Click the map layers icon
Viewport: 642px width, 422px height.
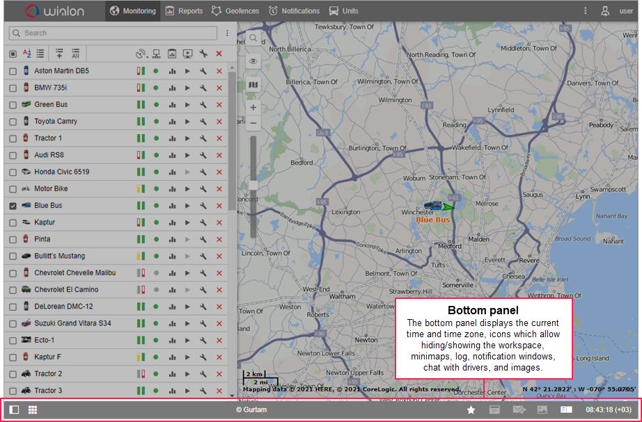(x=253, y=85)
